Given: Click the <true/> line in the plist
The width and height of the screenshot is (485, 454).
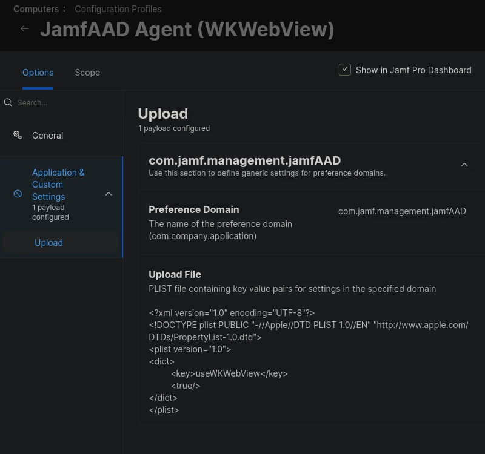Looking at the screenshot, I should tap(186, 386).
